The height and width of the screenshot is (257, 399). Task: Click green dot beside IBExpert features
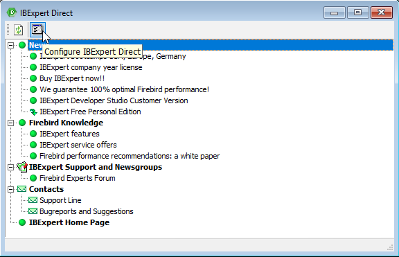point(33,134)
